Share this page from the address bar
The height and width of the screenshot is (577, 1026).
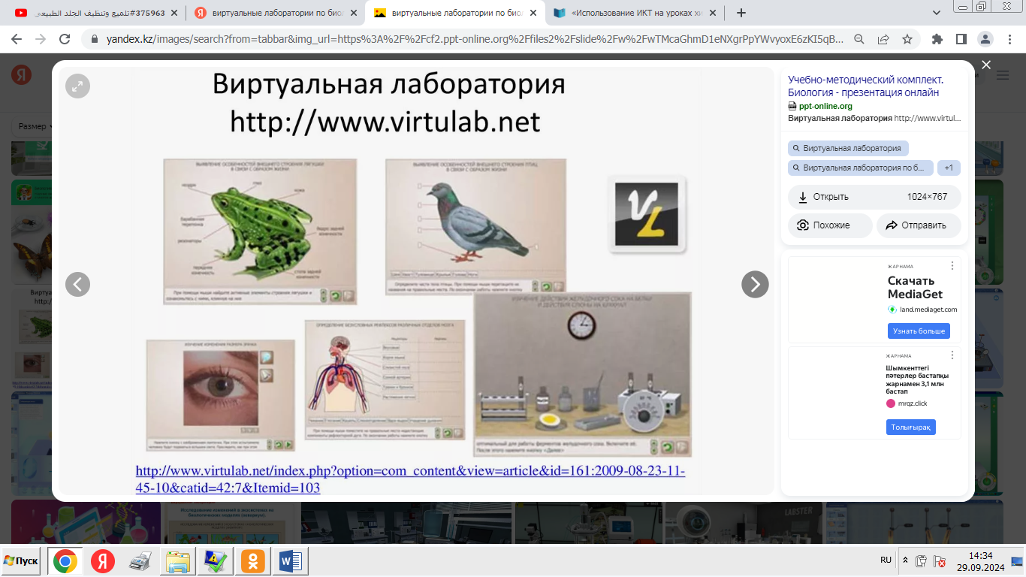coord(883,39)
